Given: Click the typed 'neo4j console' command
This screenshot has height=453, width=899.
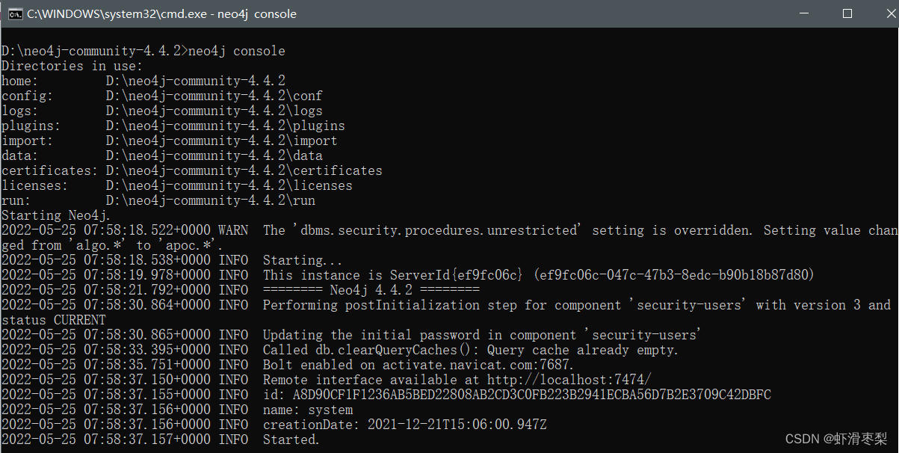Looking at the screenshot, I should click(237, 51).
